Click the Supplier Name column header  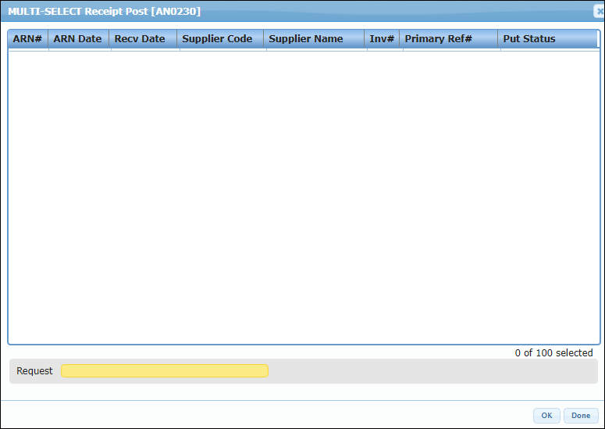click(306, 39)
